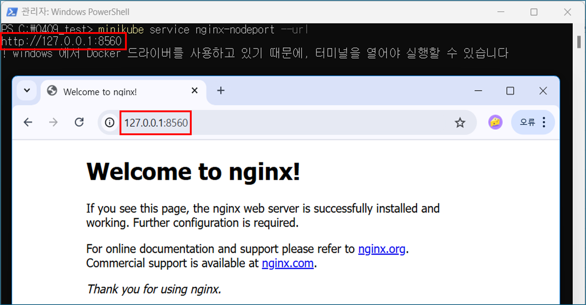Click the Thank you for using nginx text
Viewport: 586px width, 305px height.
pyautogui.click(x=154, y=289)
